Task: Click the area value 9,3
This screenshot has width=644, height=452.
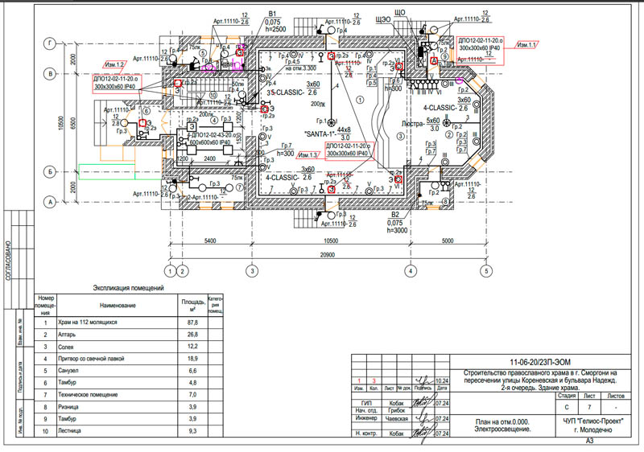Action: (x=192, y=431)
